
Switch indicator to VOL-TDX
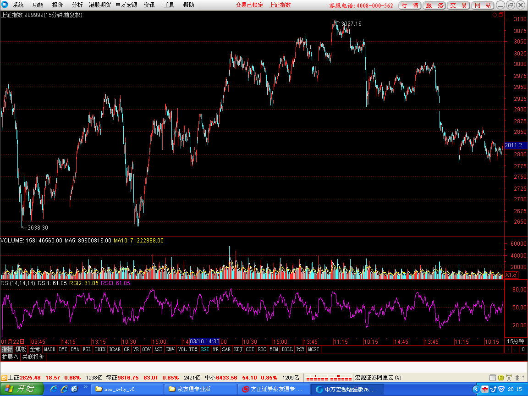pyautogui.click(x=187, y=349)
